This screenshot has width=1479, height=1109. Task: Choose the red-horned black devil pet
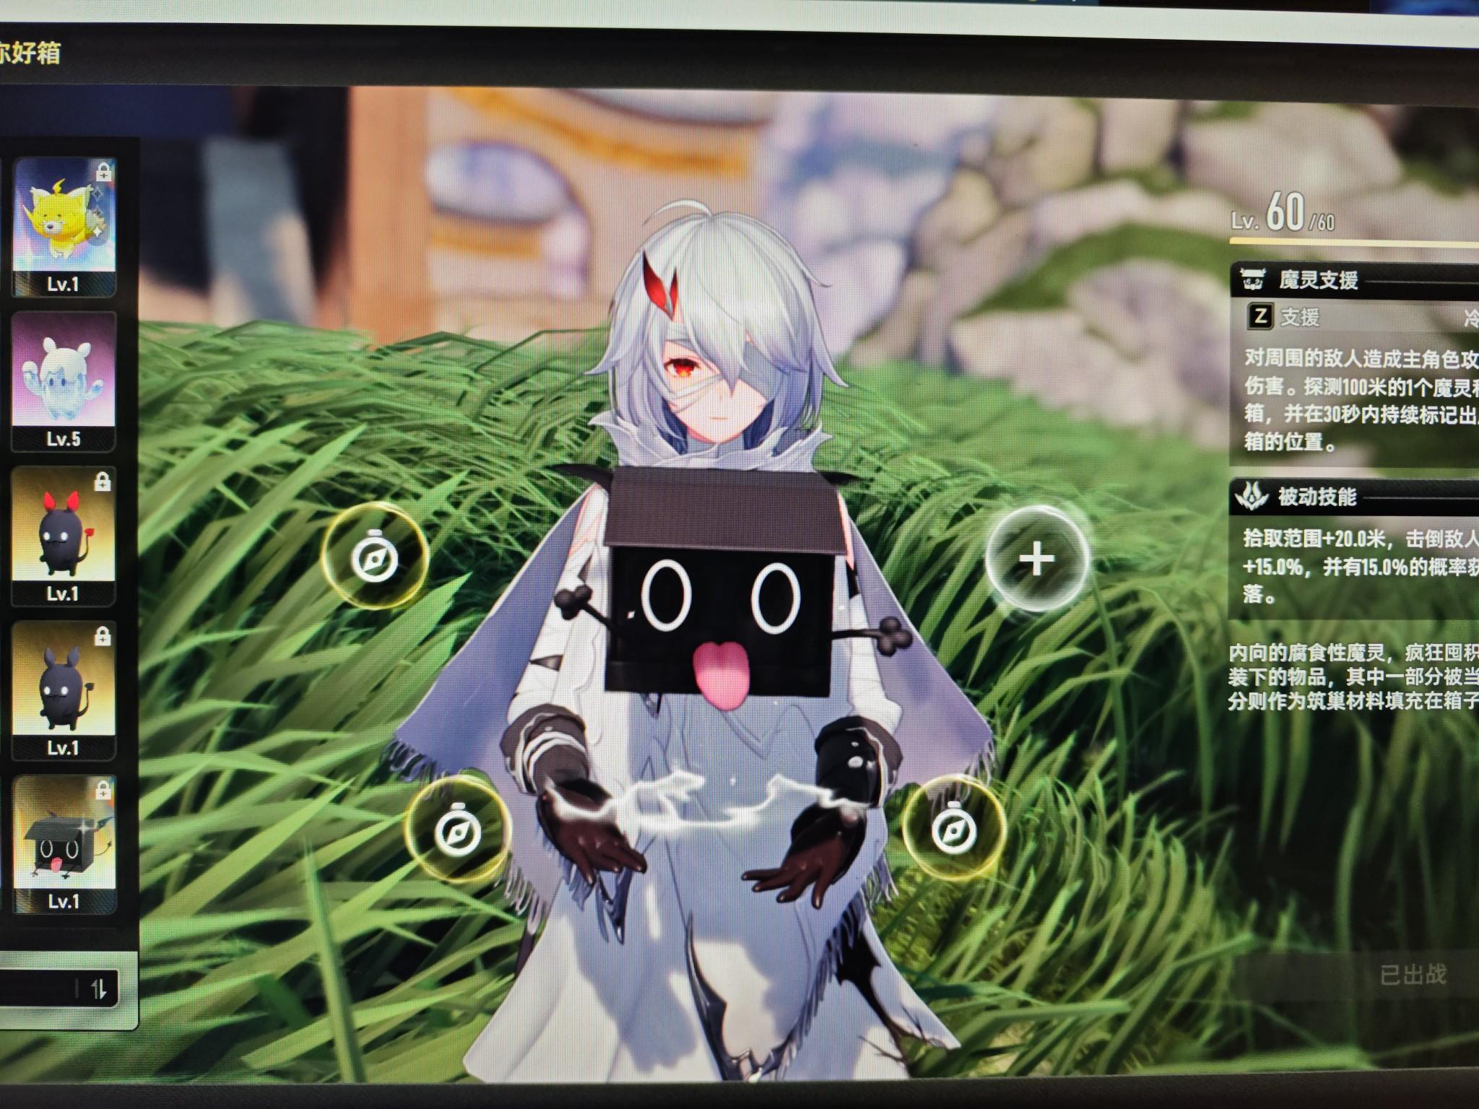pyautogui.click(x=64, y=531)
